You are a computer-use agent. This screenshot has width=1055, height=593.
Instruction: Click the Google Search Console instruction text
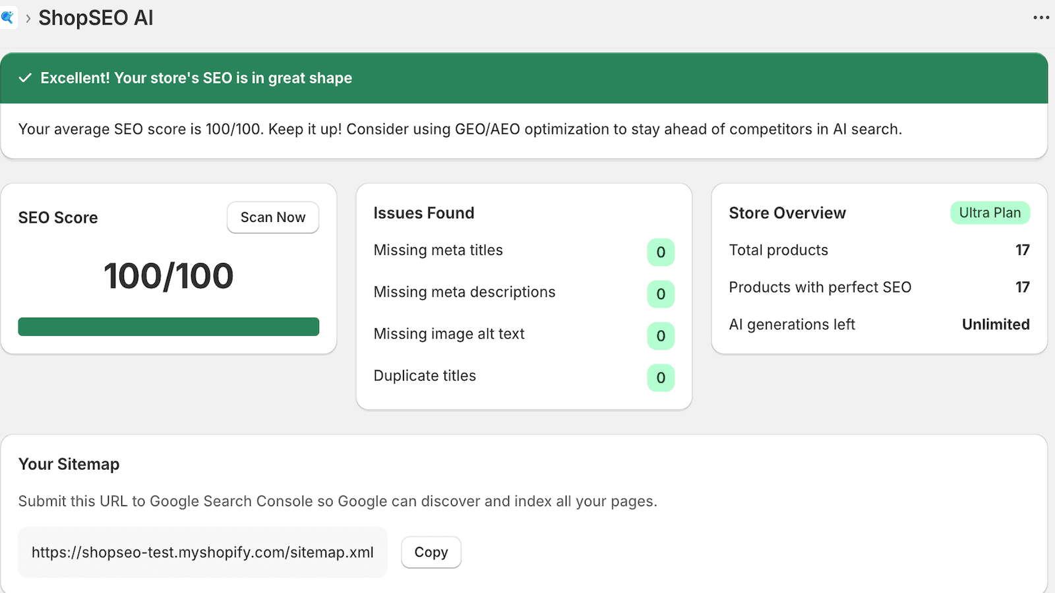point(338,501)
